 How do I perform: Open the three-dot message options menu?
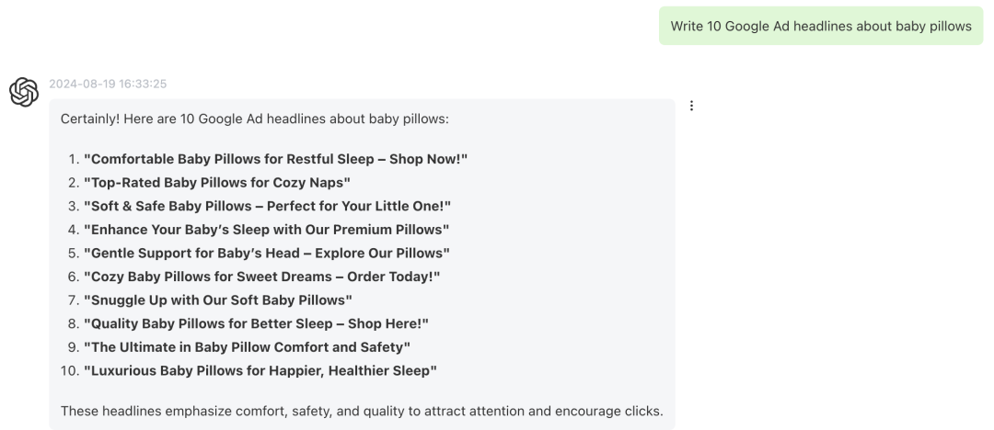click(x=691, y=106)
